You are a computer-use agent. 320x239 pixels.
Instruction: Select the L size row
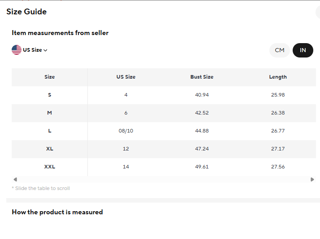coord(164,131)
